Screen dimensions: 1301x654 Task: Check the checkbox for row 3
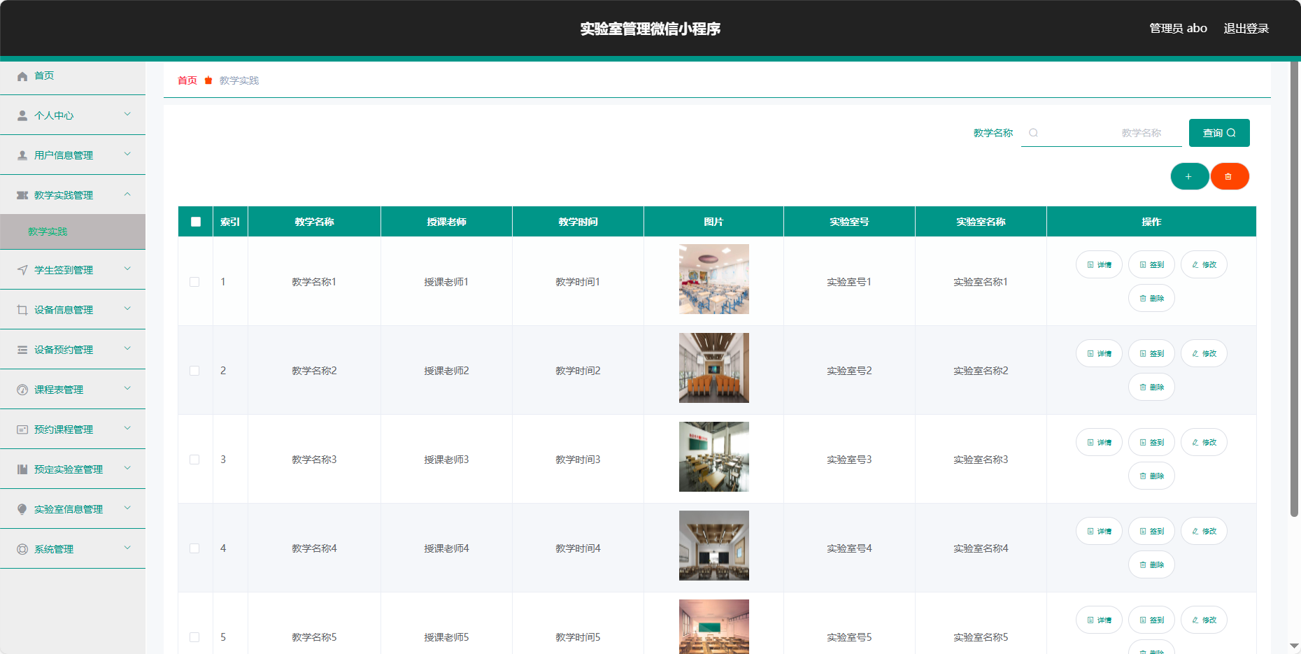tap(194, 460)
